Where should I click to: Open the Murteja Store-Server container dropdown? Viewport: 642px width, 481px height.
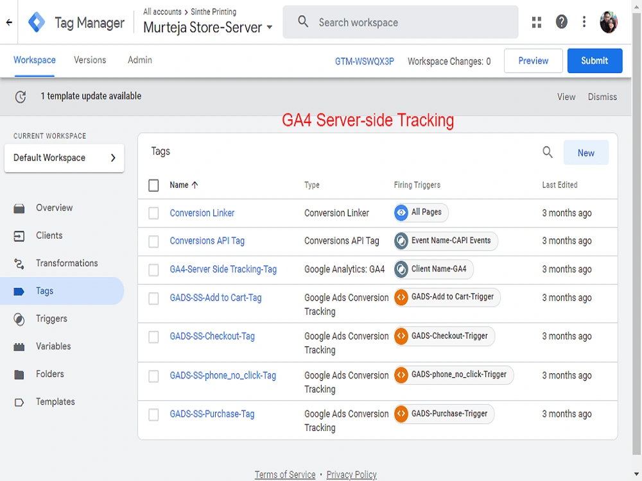[208, 28]
